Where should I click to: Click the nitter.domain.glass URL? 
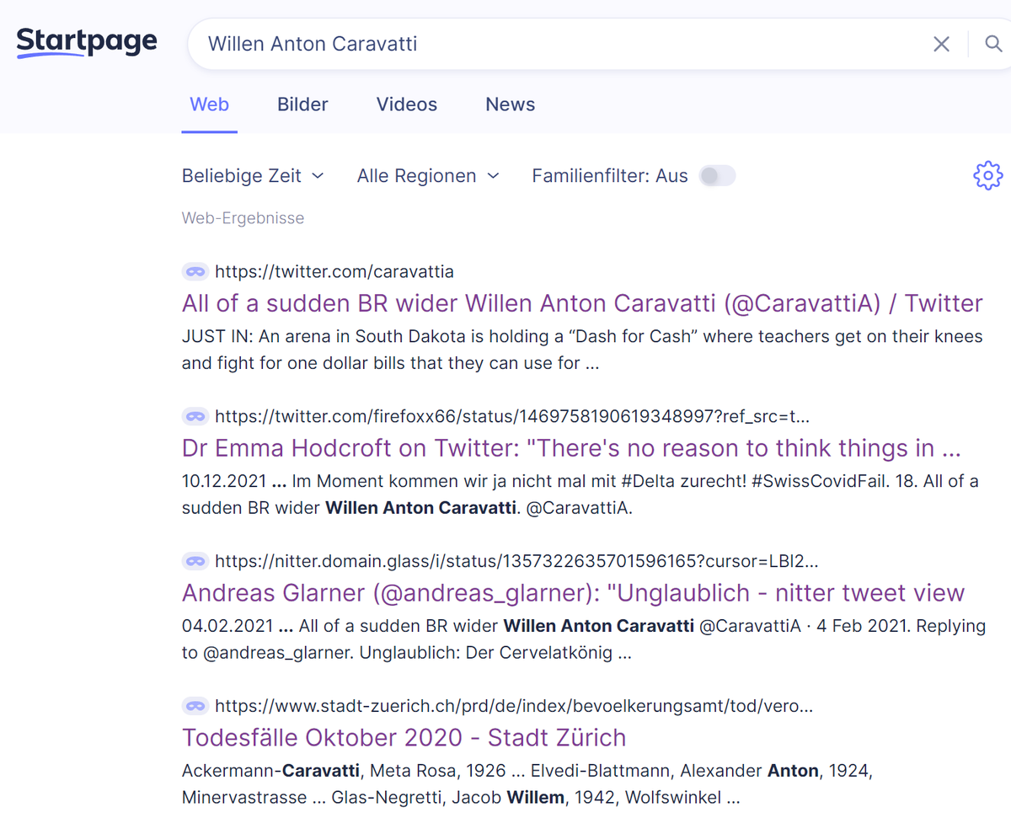point(516,562)
